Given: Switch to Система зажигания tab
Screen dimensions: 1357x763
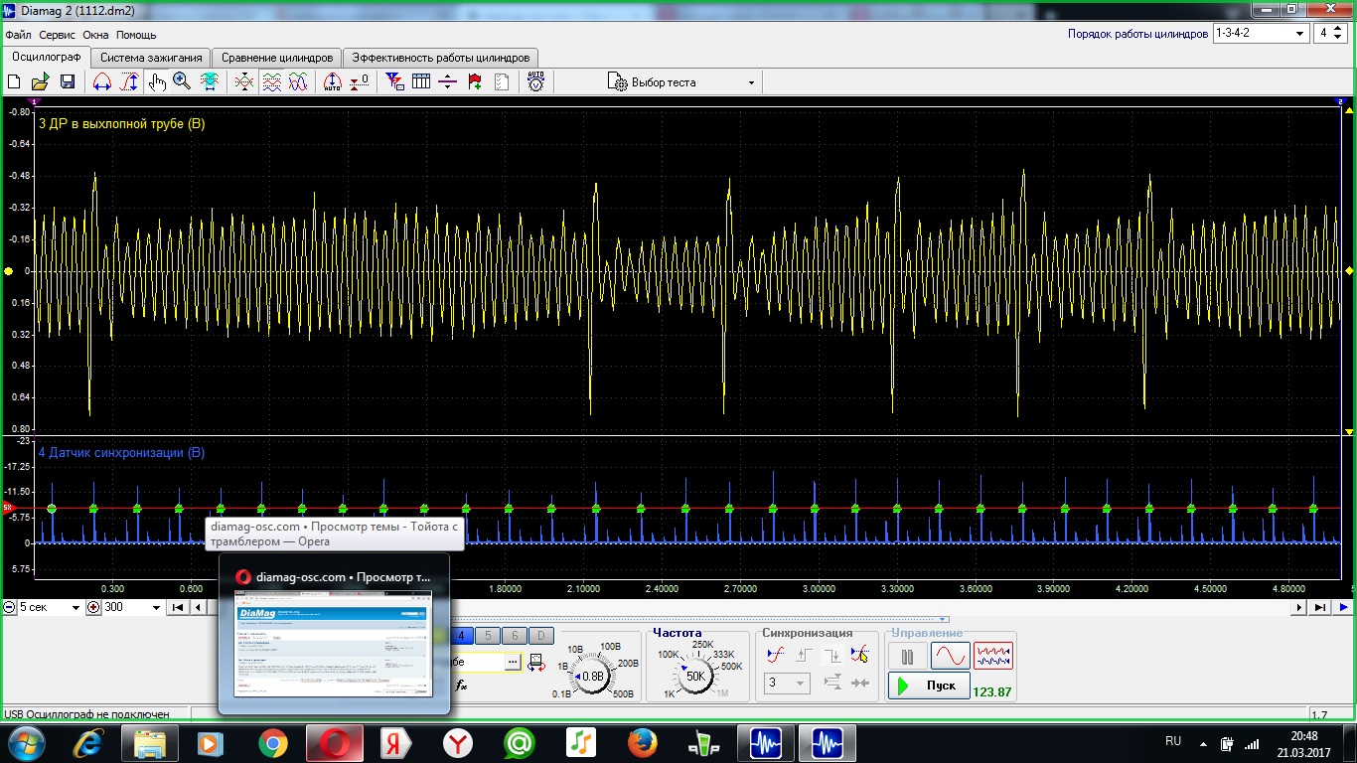Looking at the screenshot, I should click(151, 58).
